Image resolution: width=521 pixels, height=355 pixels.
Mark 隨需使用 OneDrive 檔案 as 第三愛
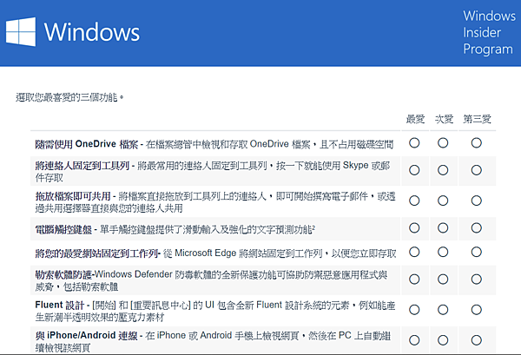tap(476, 143)
